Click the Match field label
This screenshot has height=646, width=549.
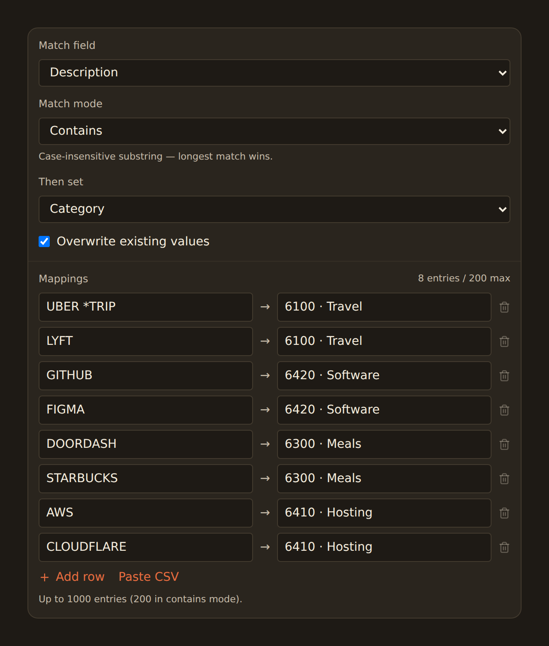[67, 45]
